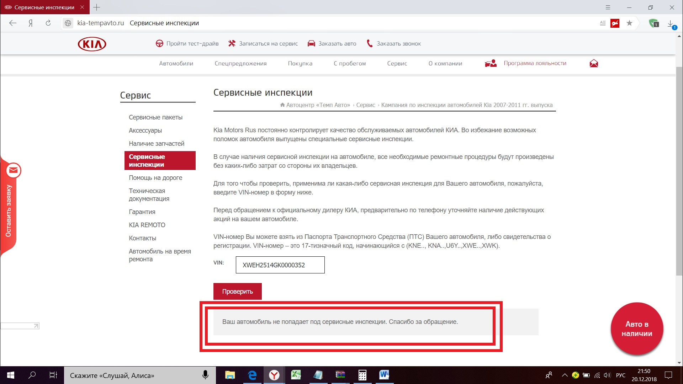Click the browser back arrow

tap(13, 23)
